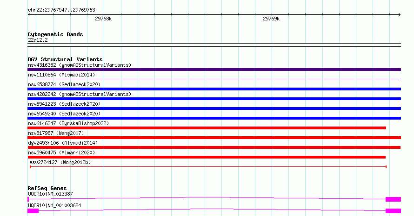Click the magenta right exon of NM_013387

pos(393,199)
